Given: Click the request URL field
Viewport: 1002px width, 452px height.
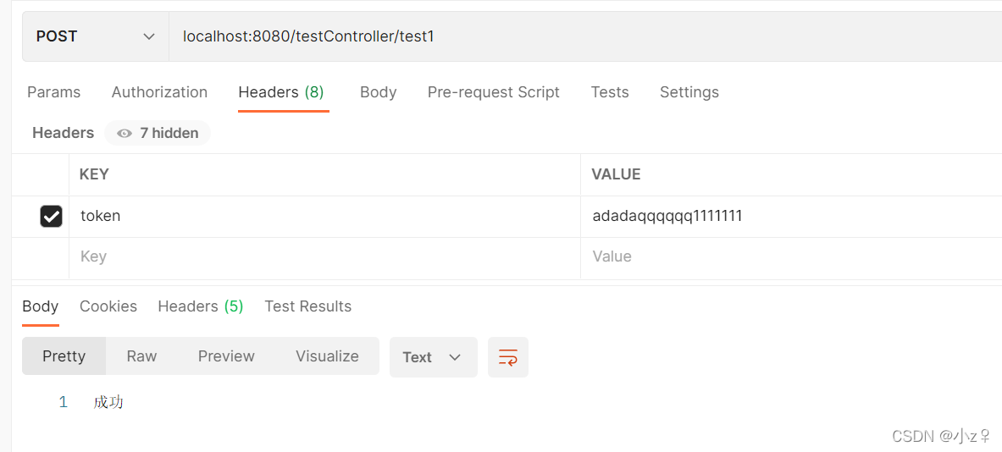Looking at the screenshot, I should tap(584, 36).
